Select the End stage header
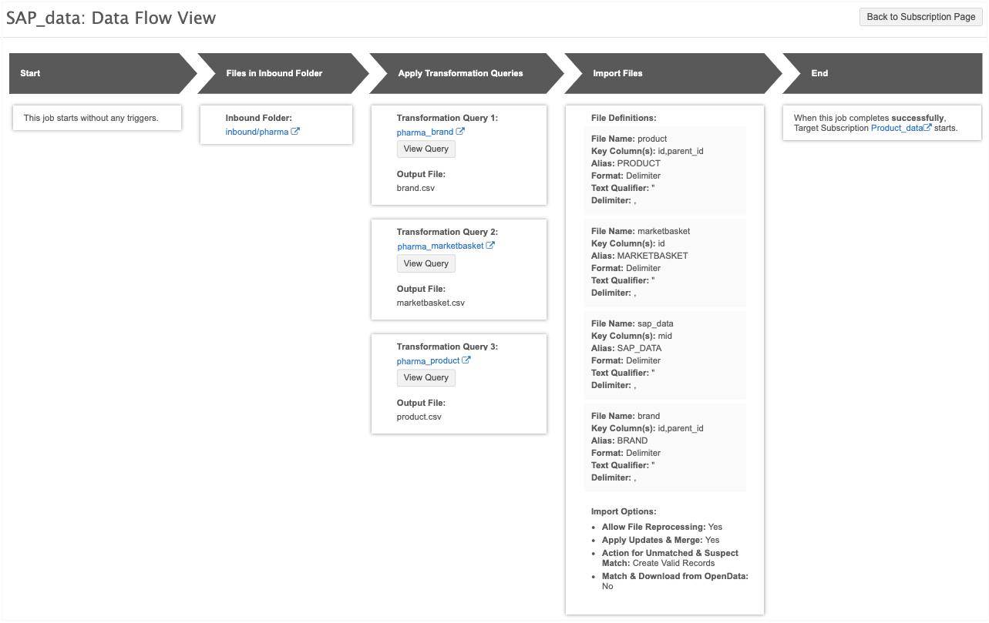989x623 pixels. click(x=879, y=73)
